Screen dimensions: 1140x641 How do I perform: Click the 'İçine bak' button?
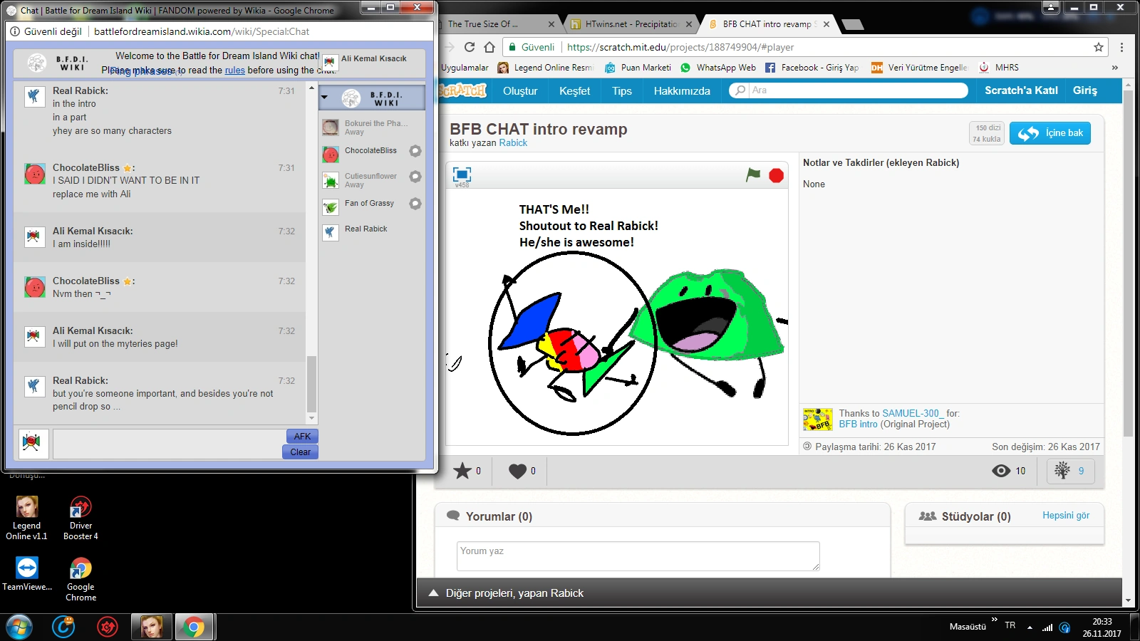click(1050, 132)
